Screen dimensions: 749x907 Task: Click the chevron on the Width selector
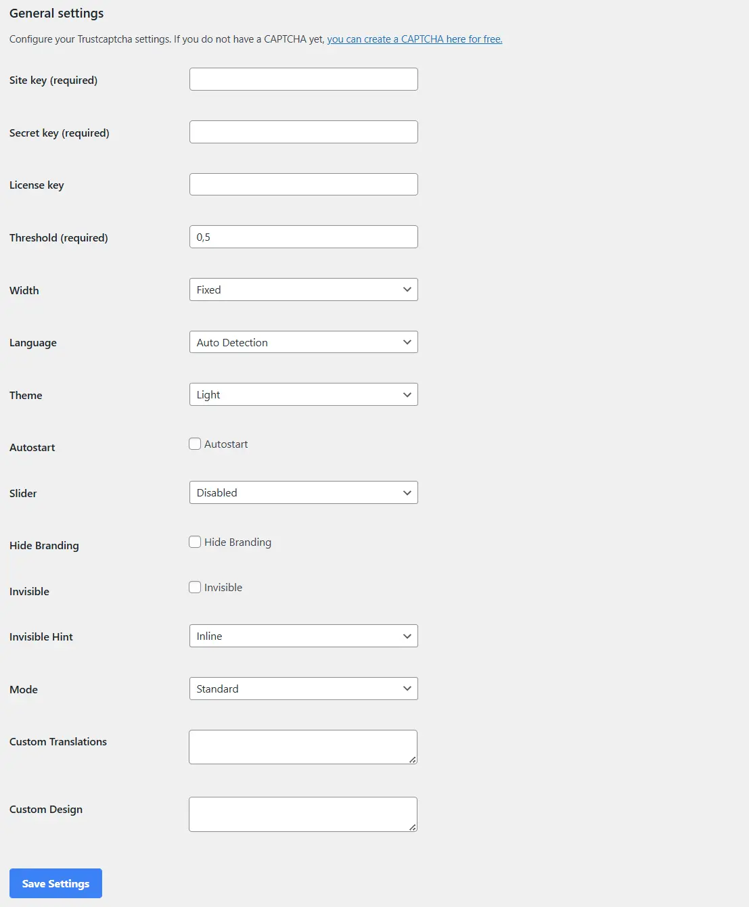pyautogui.click(x=407, y=289)
